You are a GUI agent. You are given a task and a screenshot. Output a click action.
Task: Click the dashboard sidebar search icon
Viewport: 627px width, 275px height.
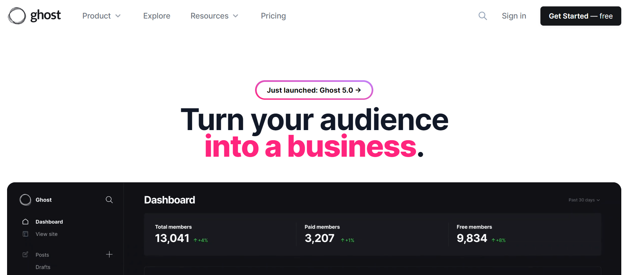click(x=109, y=200)
